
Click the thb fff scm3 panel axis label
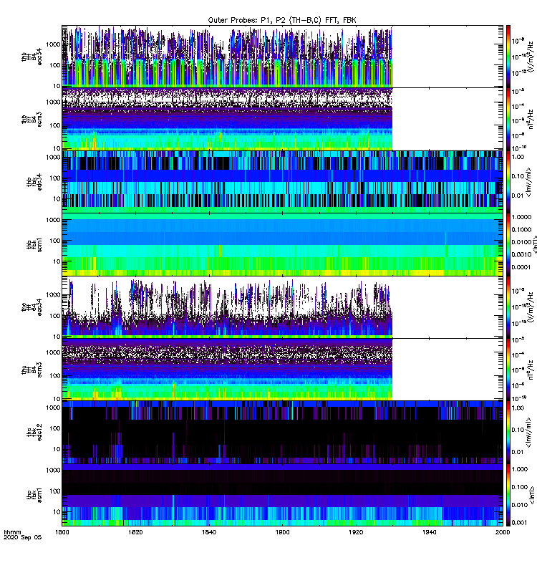[32, 119]
